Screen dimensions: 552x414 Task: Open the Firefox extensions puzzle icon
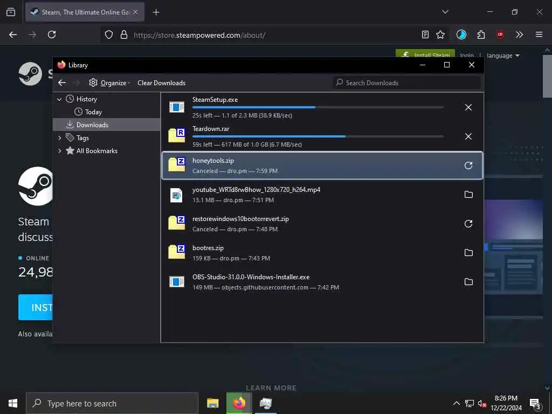point(481,34)
